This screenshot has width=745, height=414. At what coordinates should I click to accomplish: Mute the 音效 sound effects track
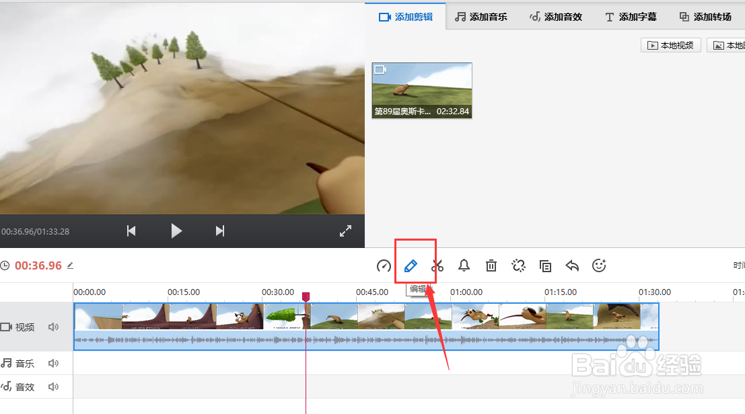[x=53, y=387]
